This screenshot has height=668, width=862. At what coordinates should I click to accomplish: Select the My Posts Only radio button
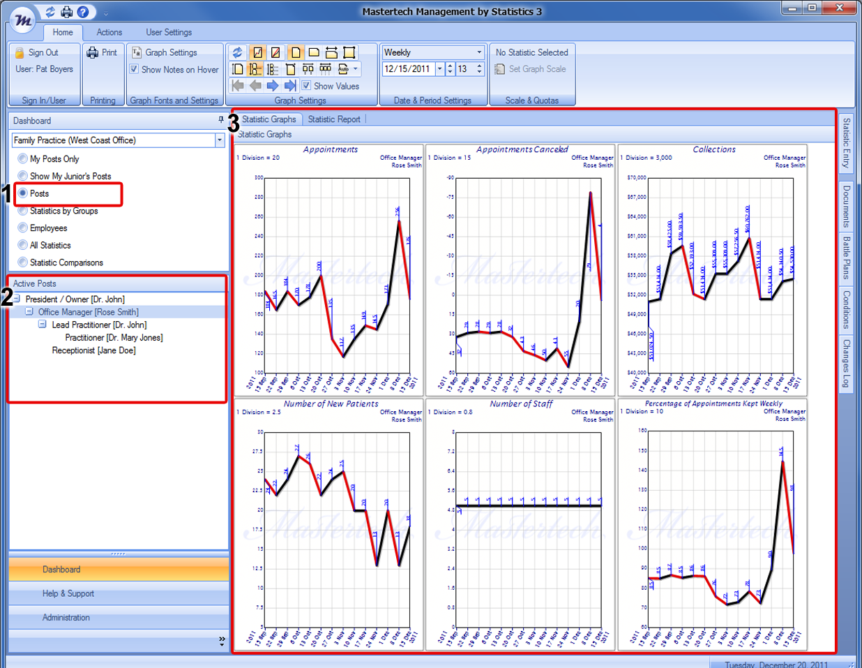[23, 158]
